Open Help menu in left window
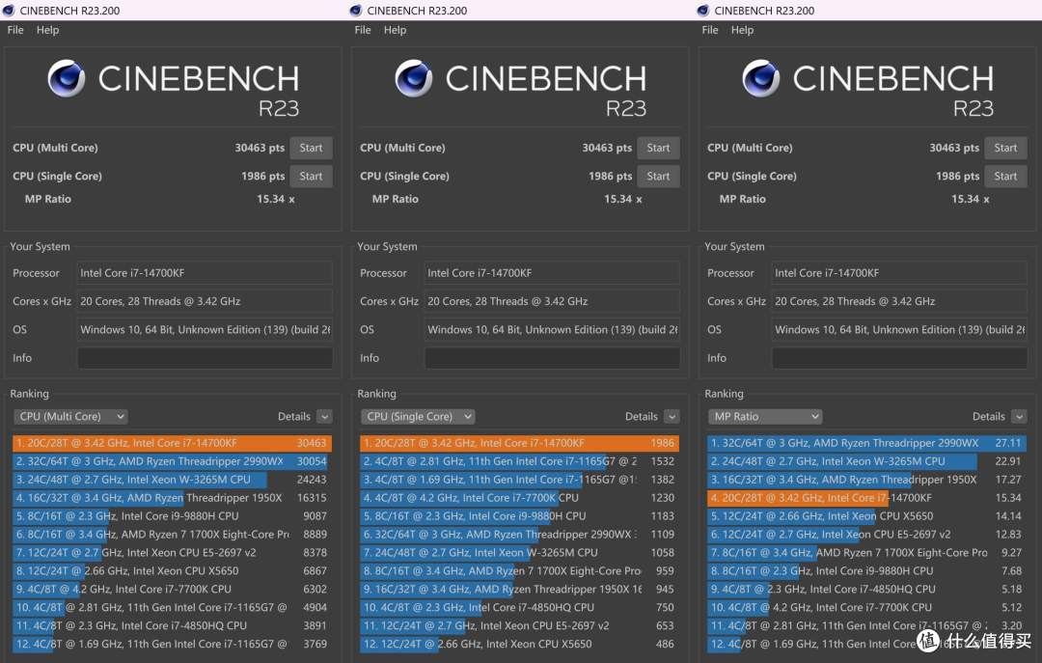Screen dimensions: 1042x663 pyautogui.click(x=47, y=30)
